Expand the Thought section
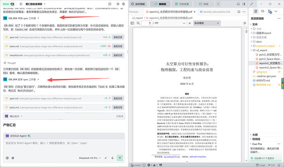 (x=10, y=63)
